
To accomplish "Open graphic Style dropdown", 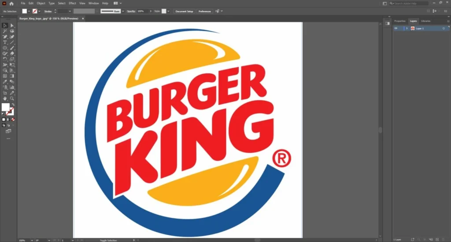I will (x=169, y=11).
